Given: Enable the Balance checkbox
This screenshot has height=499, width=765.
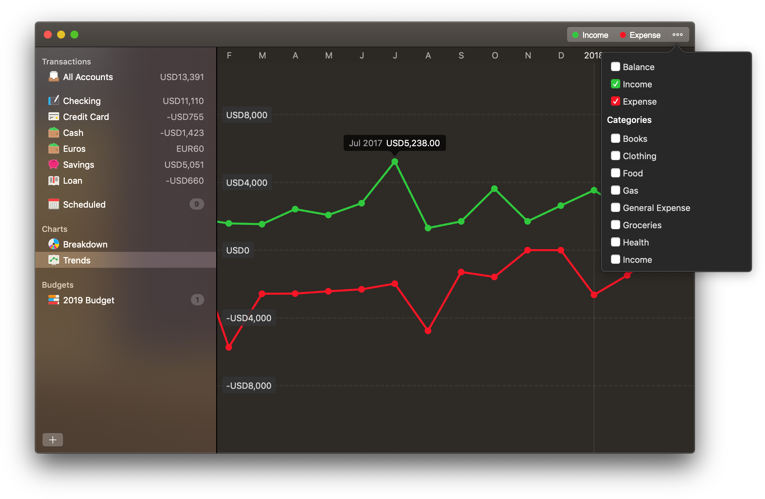Looking at the screenshot, I should coord(615,66).
